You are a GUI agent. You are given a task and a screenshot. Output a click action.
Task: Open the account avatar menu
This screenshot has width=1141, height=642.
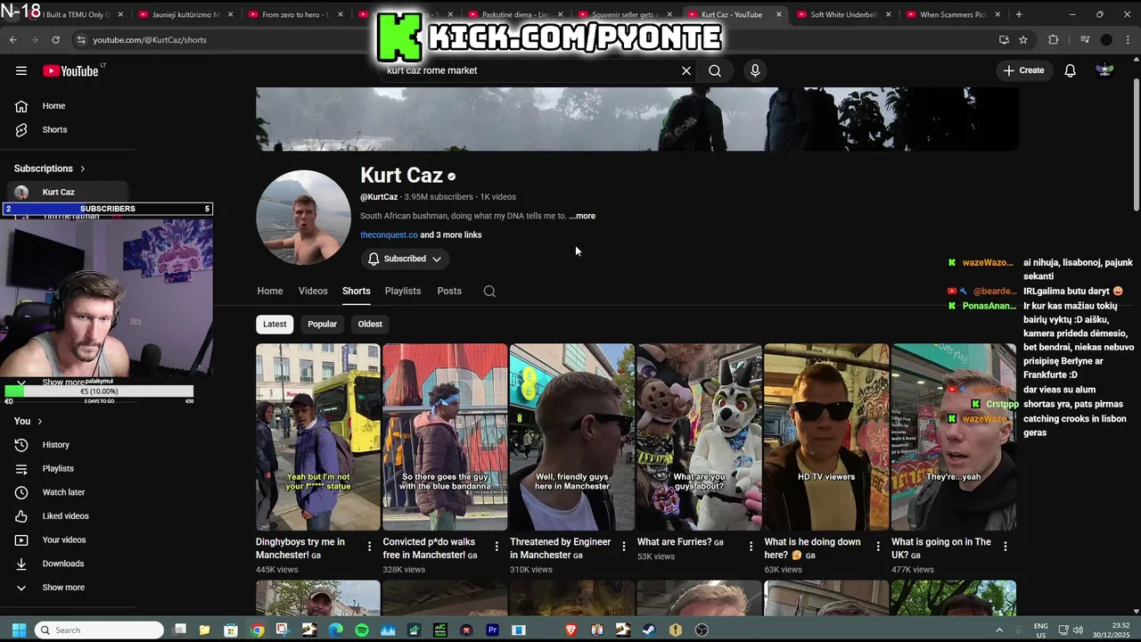(x=1104, y=70)
